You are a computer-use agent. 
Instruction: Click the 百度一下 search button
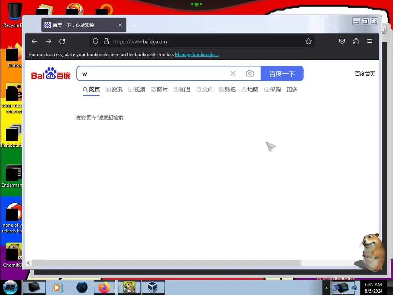click(x=282, y=73)
